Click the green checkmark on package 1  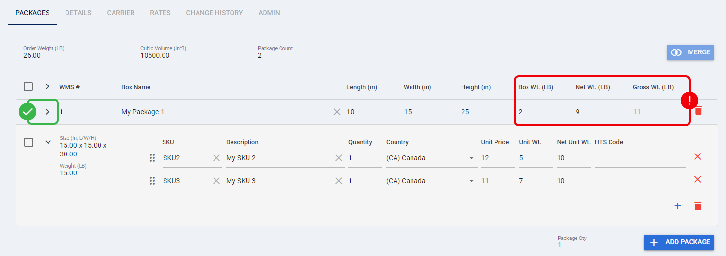point(28,112)
